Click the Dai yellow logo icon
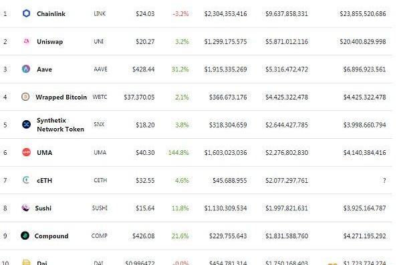This screenshot has height=265, width=401. [26, 262]
